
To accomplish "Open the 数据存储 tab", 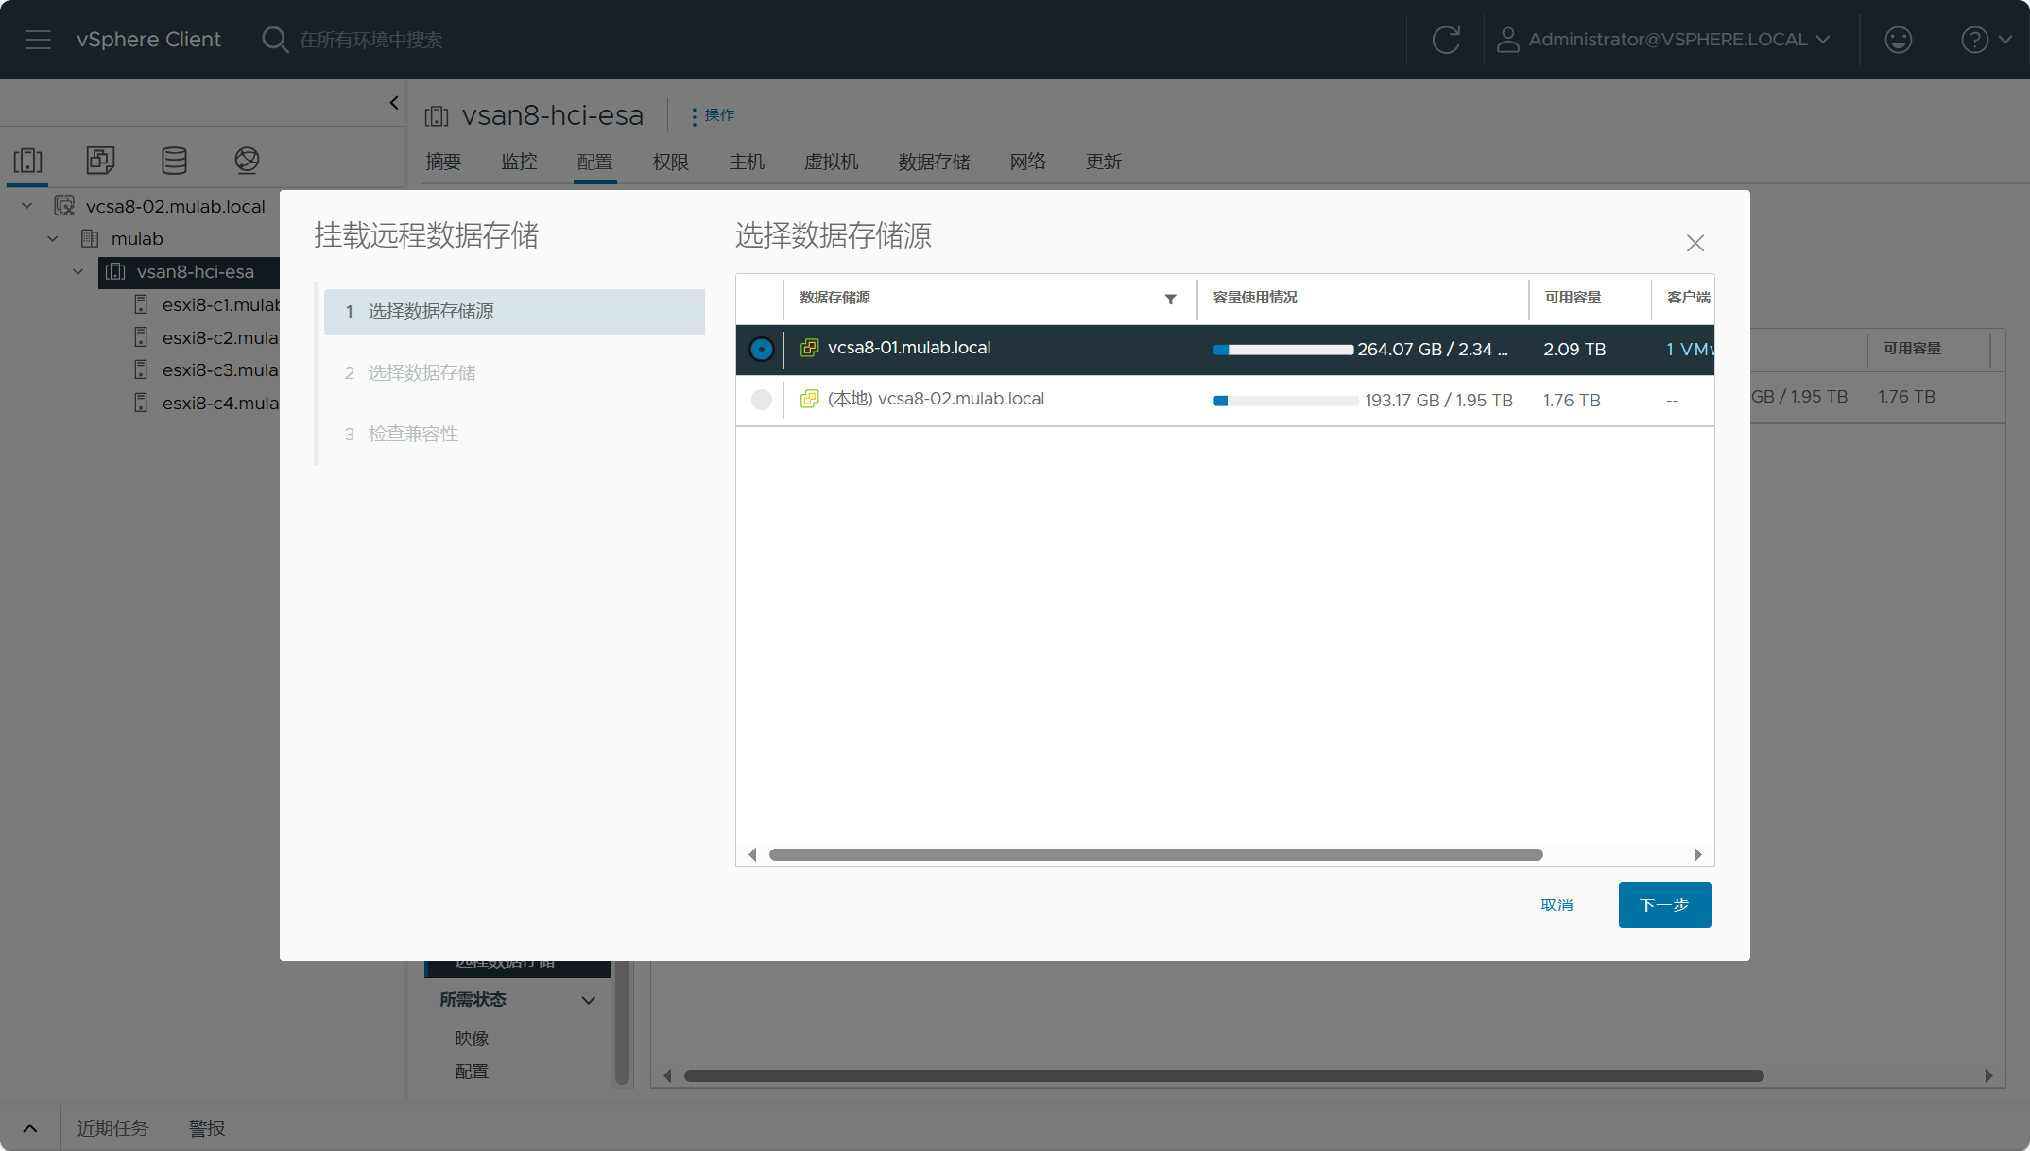I will coord(934,162).
